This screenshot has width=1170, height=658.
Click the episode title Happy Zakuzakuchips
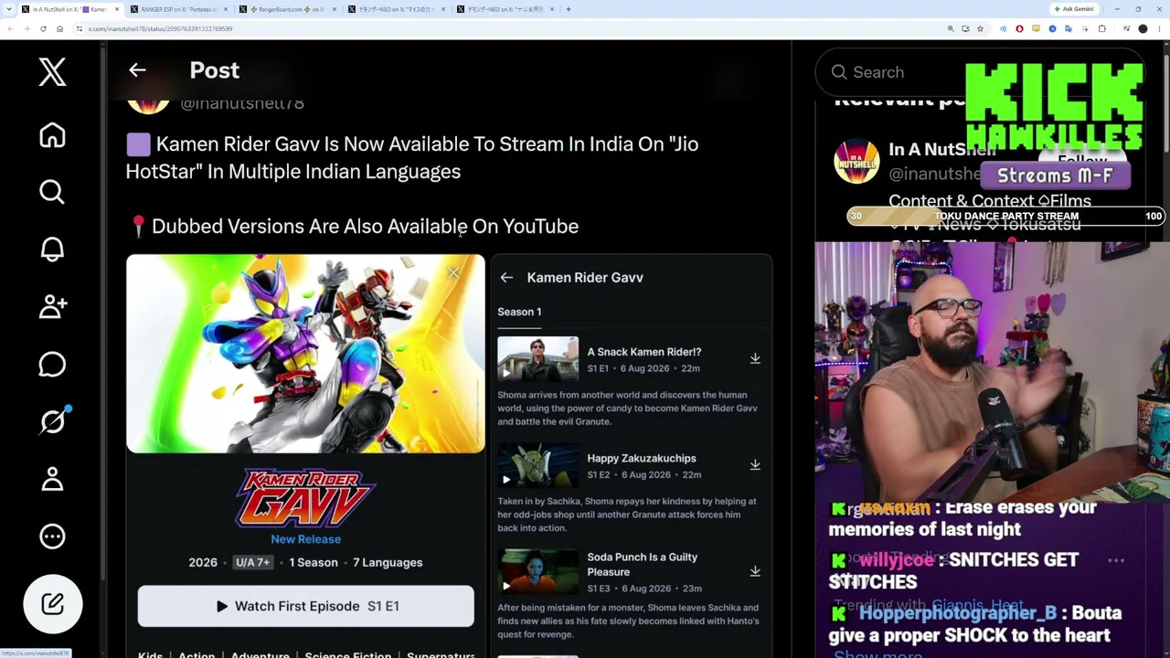click(x=642, y=458)
